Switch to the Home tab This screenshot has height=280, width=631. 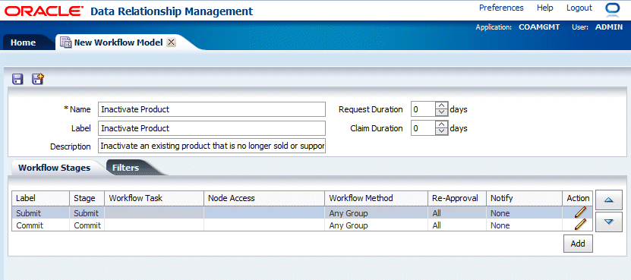pos(23,42)
